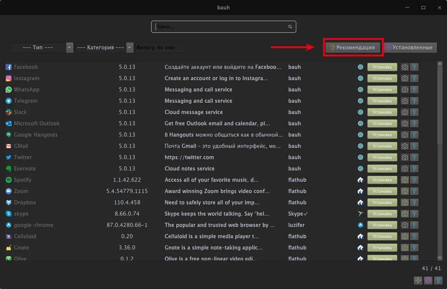
Task: Minimize the bauh window
Action: (408, 8)
